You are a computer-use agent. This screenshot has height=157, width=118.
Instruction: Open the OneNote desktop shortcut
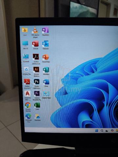pyautogui.click(x=45, y=30)
